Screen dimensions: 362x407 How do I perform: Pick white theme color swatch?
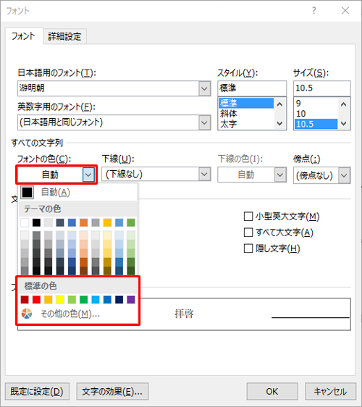pos(25,222)
